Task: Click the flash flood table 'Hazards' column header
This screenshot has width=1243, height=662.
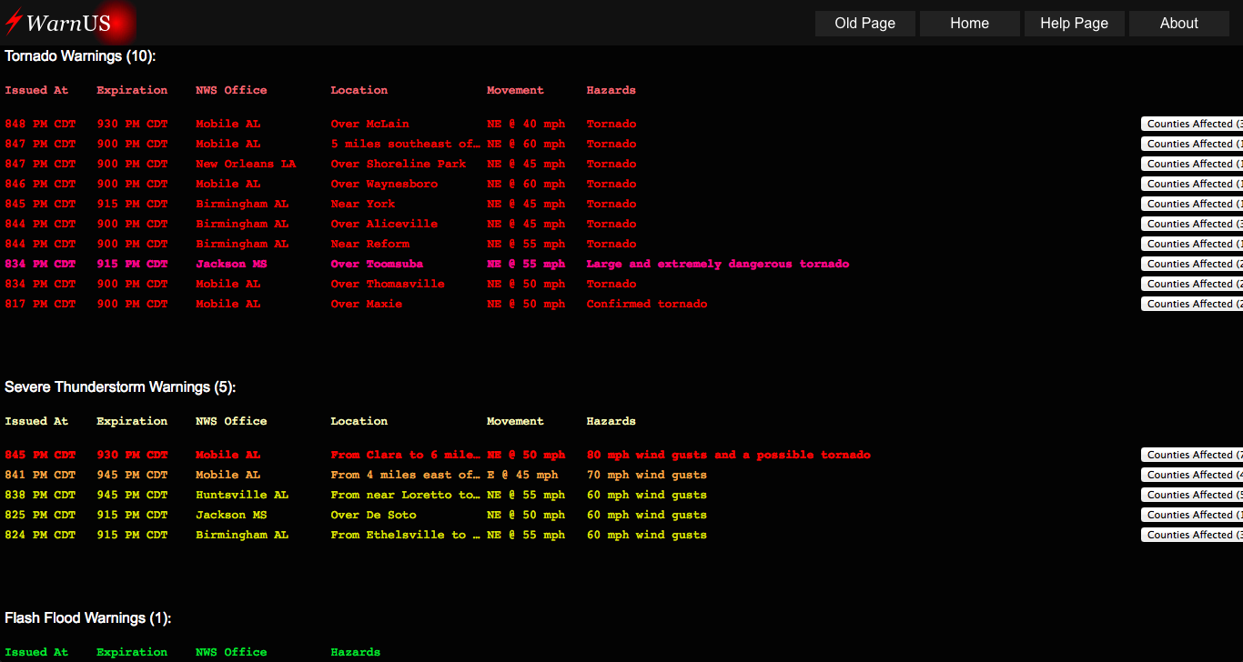Action: 356,652
